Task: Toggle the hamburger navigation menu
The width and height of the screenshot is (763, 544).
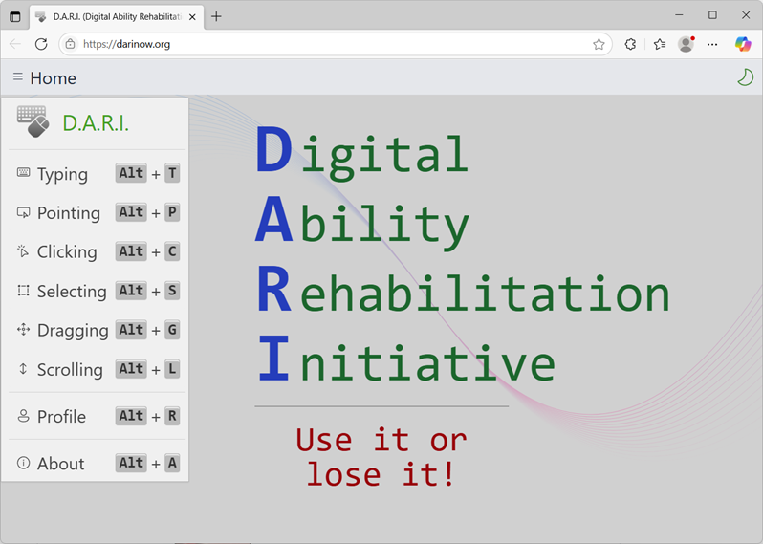Action: click(18, 76)
